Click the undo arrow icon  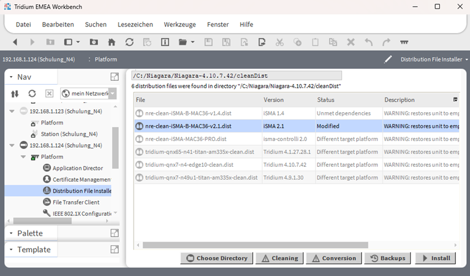point(369,42)
